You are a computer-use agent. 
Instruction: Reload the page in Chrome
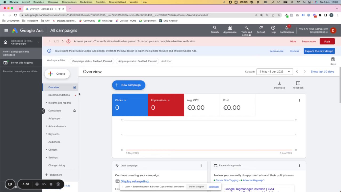[x=15, y=15]
